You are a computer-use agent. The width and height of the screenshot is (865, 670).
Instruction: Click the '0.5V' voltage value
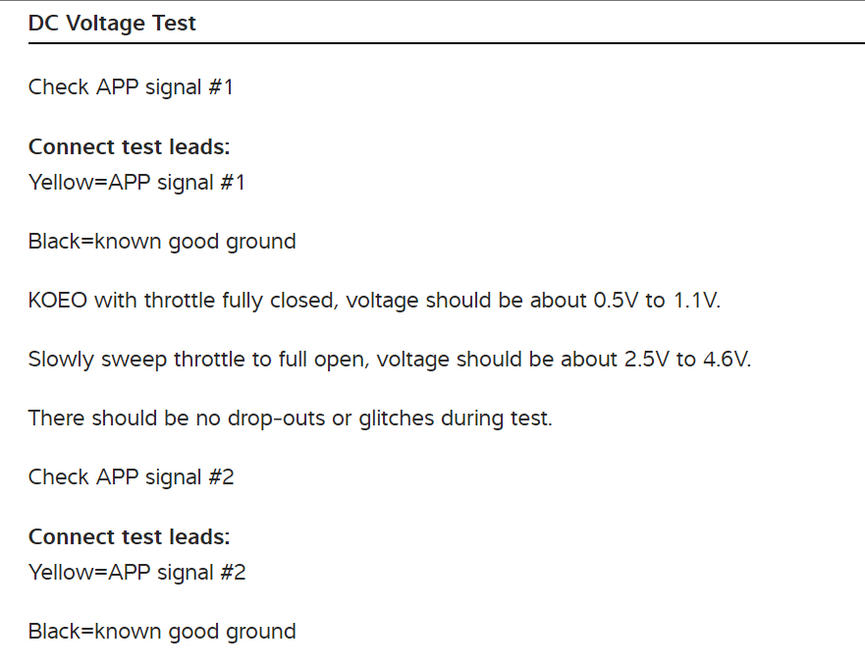pyautogui.click(x=616, y=301)
